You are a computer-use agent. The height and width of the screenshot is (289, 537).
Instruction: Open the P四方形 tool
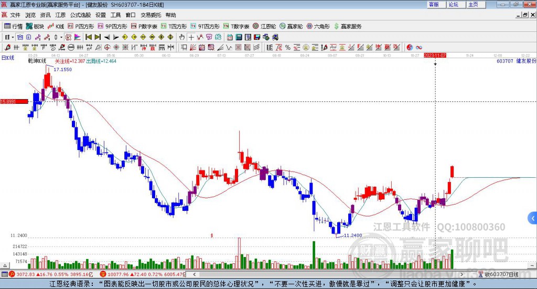81,26
